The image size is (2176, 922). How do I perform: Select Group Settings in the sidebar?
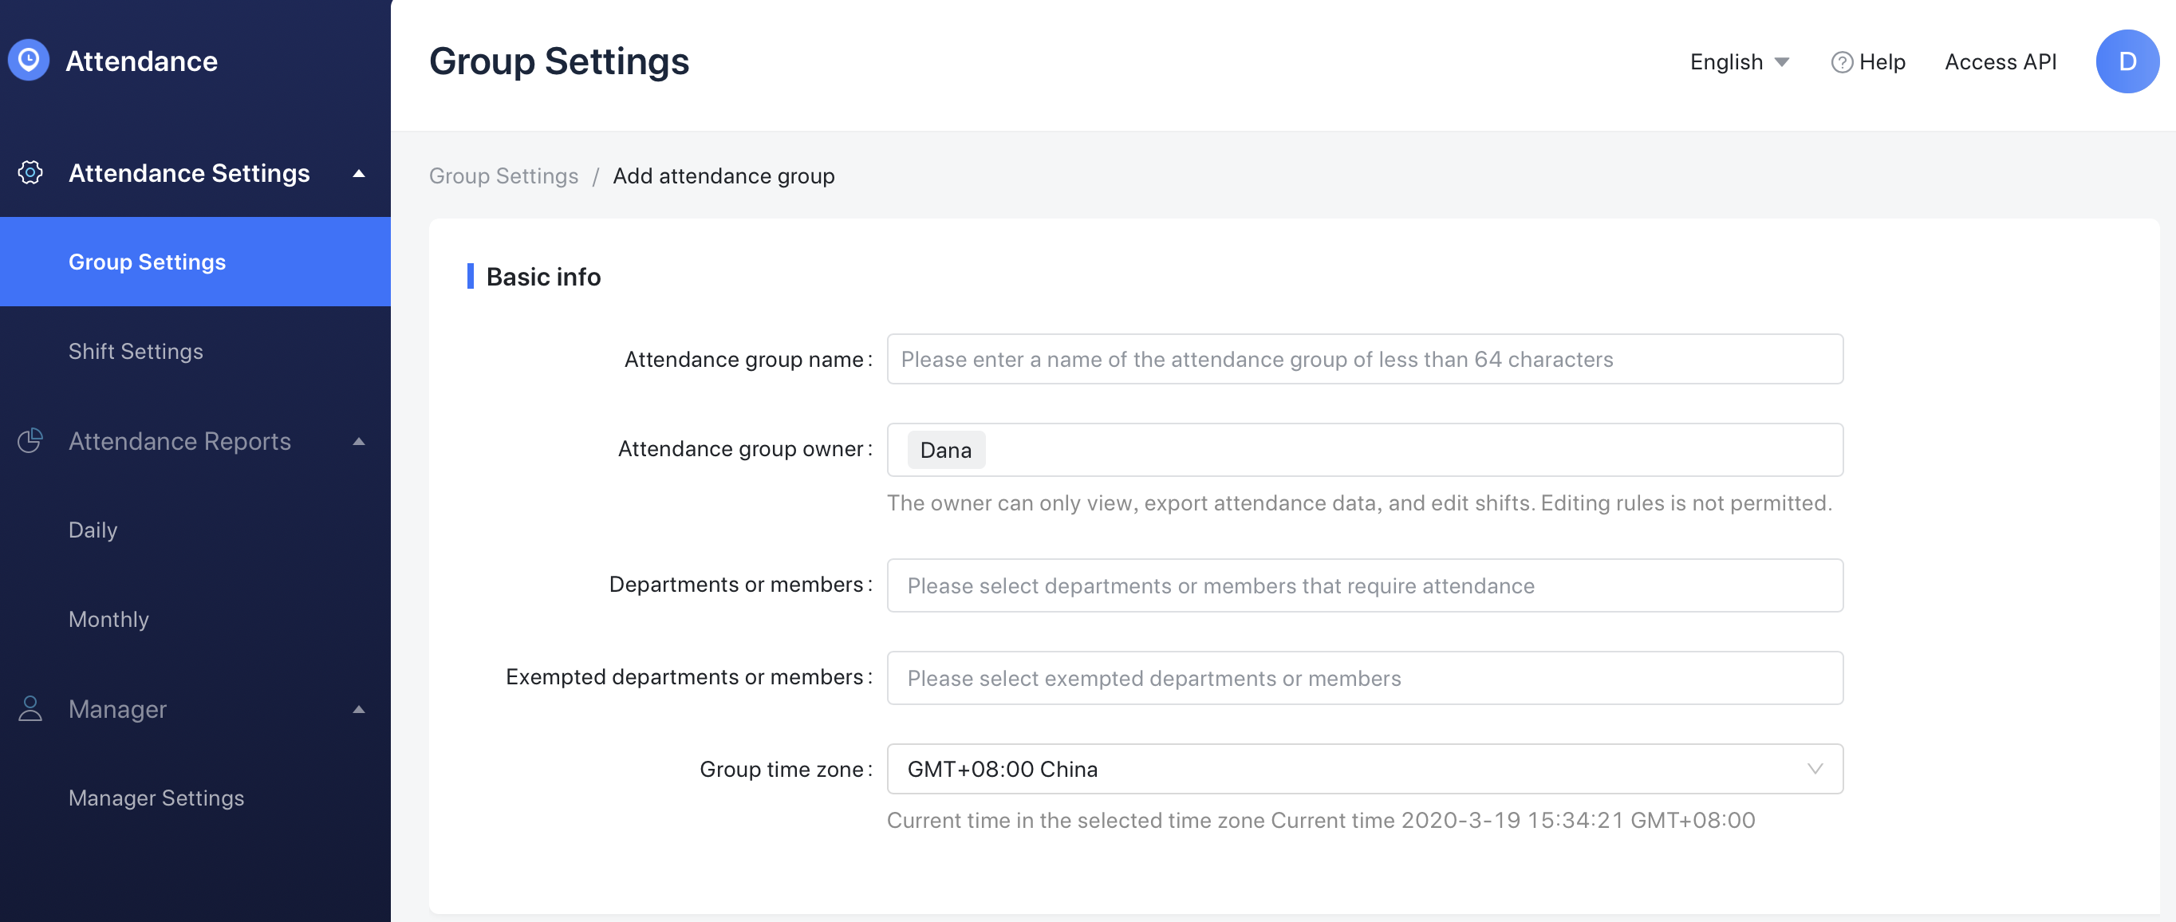tap(147, 262)
